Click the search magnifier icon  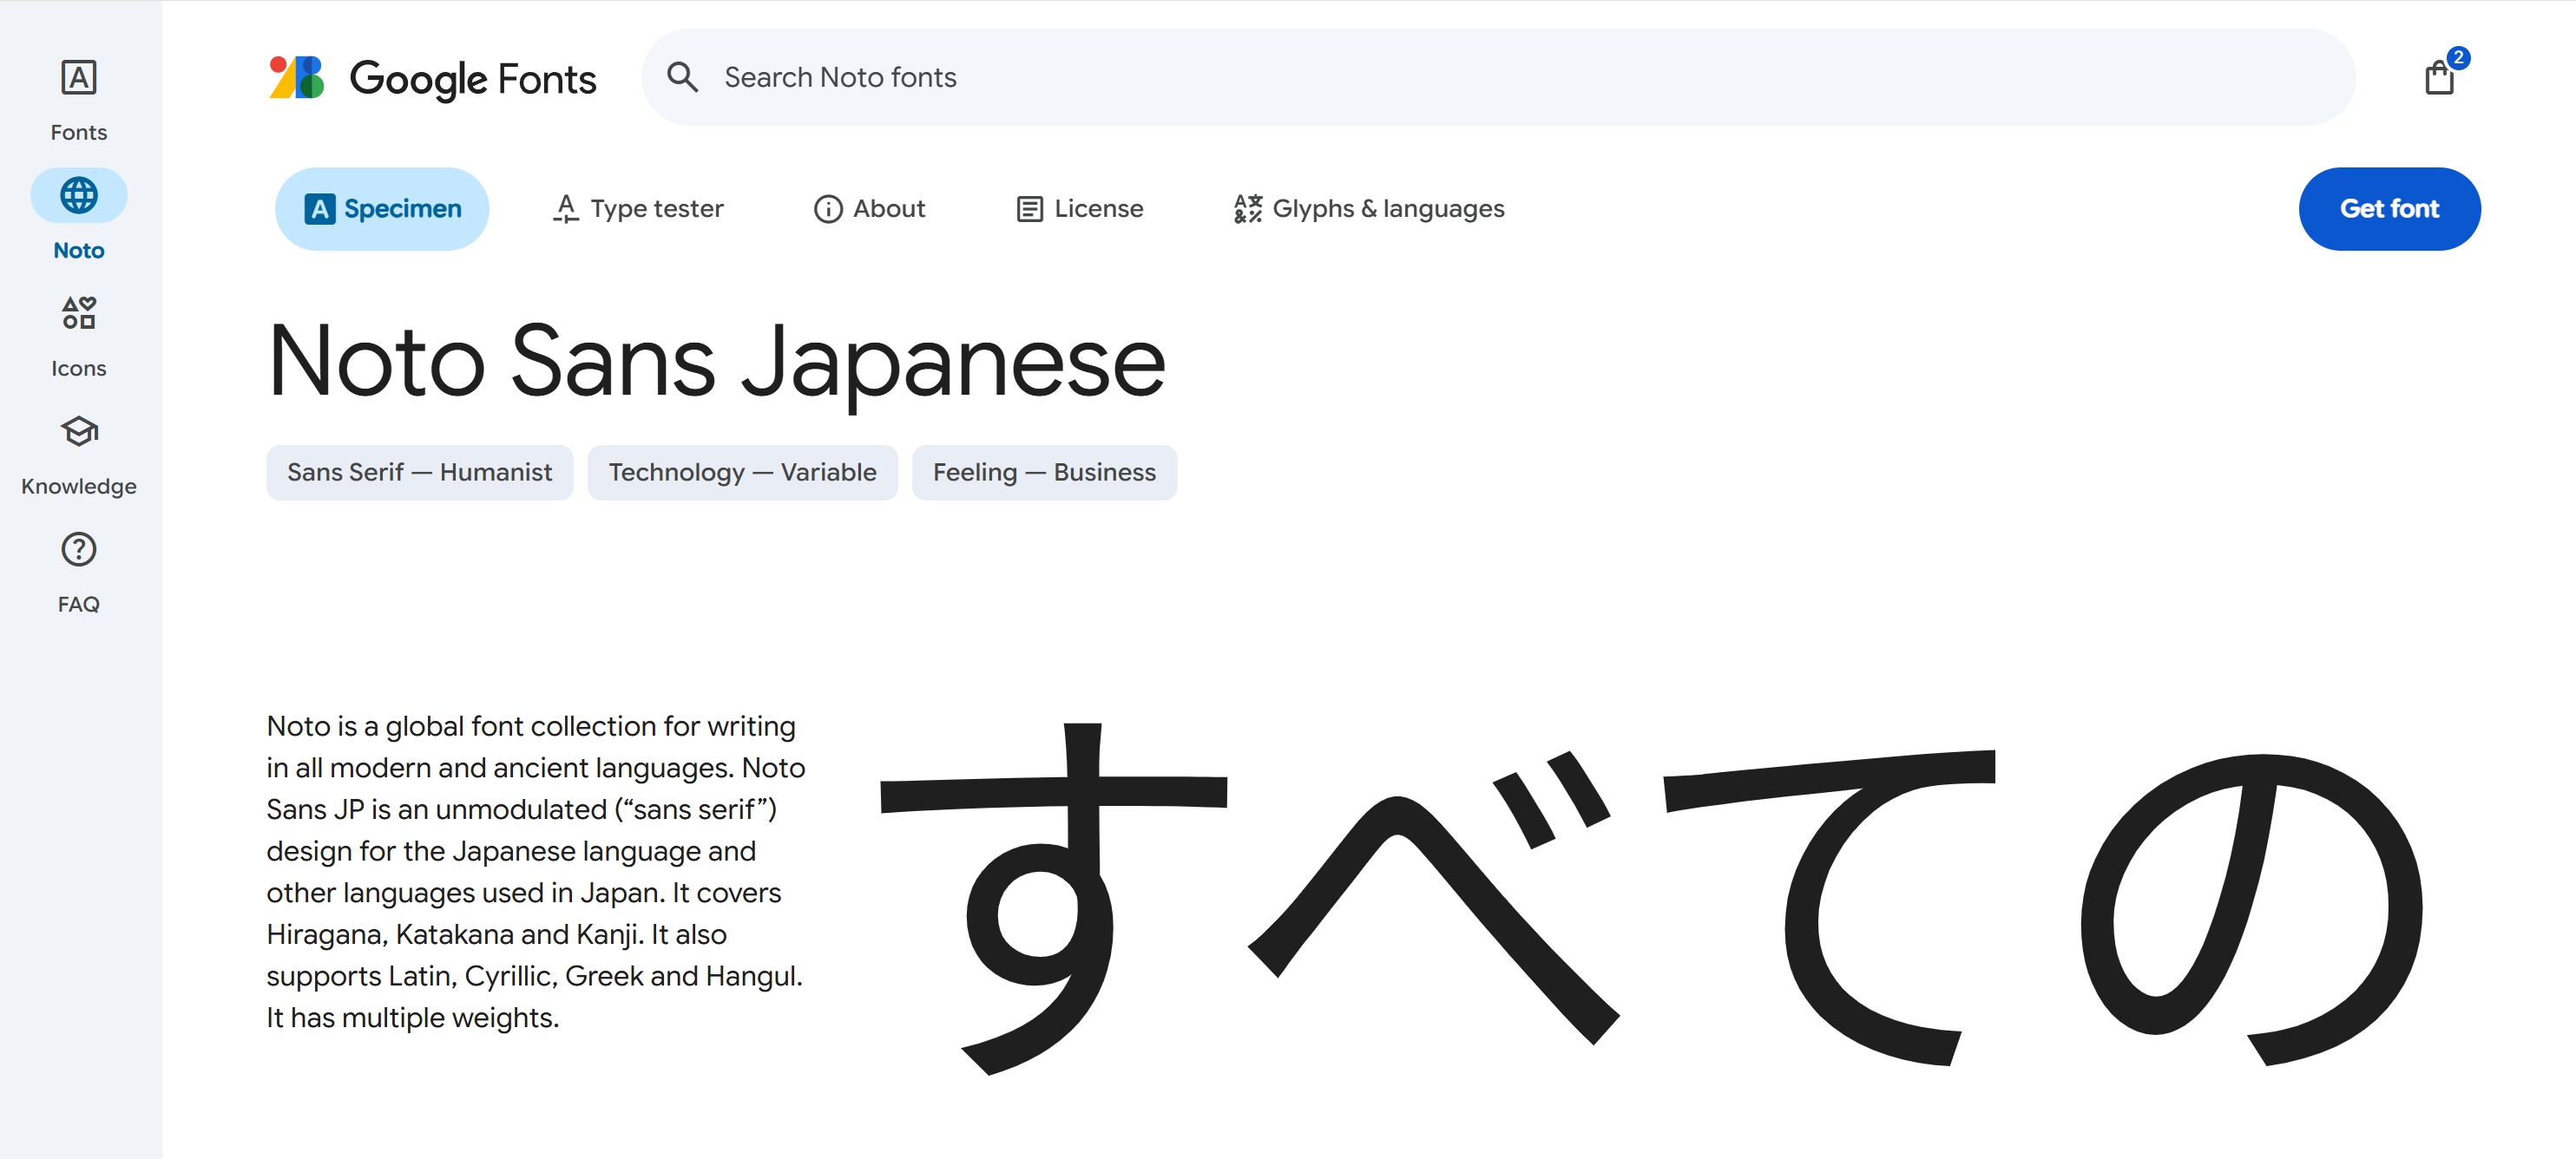click(x=682, y=77)
